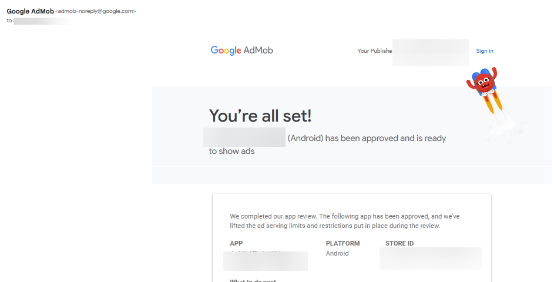Click the "You're all set!" heading
Image resolution: width=554 pixels, height=282 pixels.
(260, 116)
